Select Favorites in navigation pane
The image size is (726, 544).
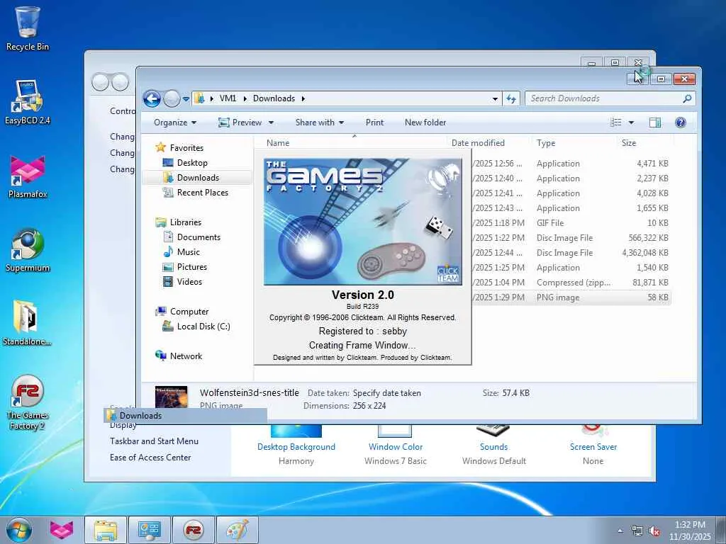[186, 148]
